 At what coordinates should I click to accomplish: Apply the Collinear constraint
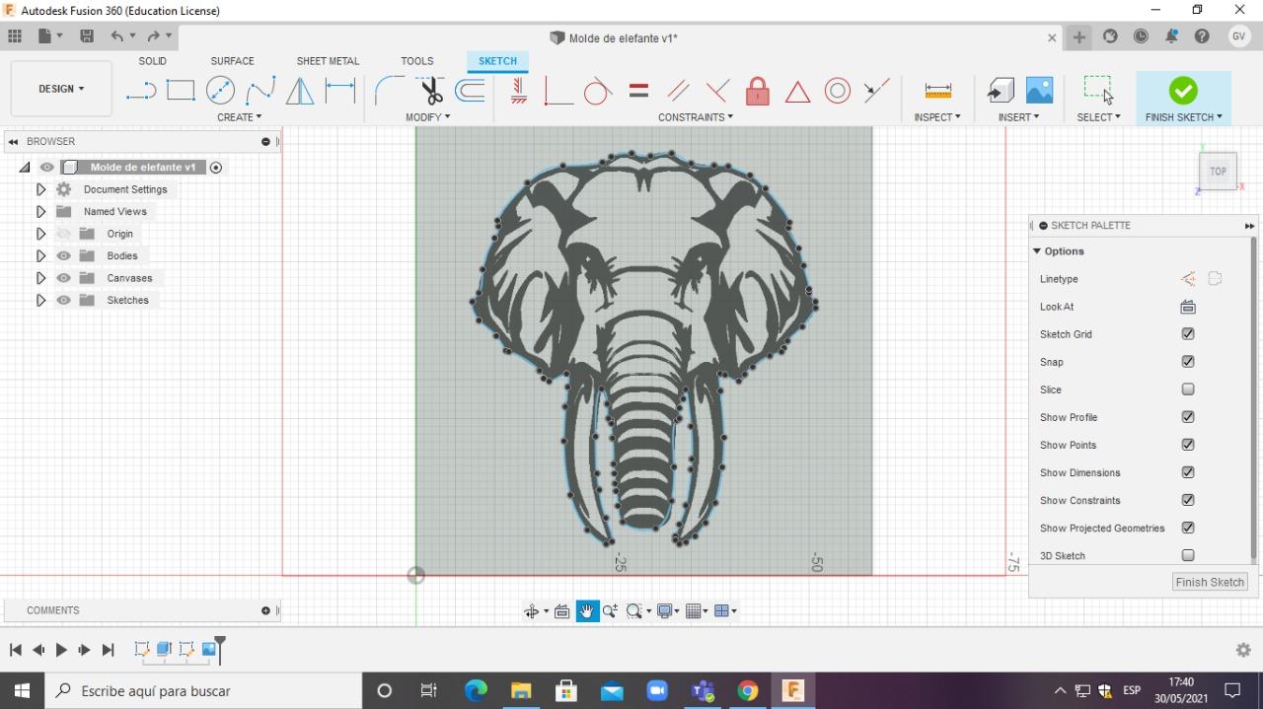pos(876,91)
